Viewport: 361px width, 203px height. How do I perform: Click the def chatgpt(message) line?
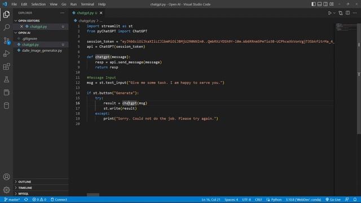click(x=108, y=57)
